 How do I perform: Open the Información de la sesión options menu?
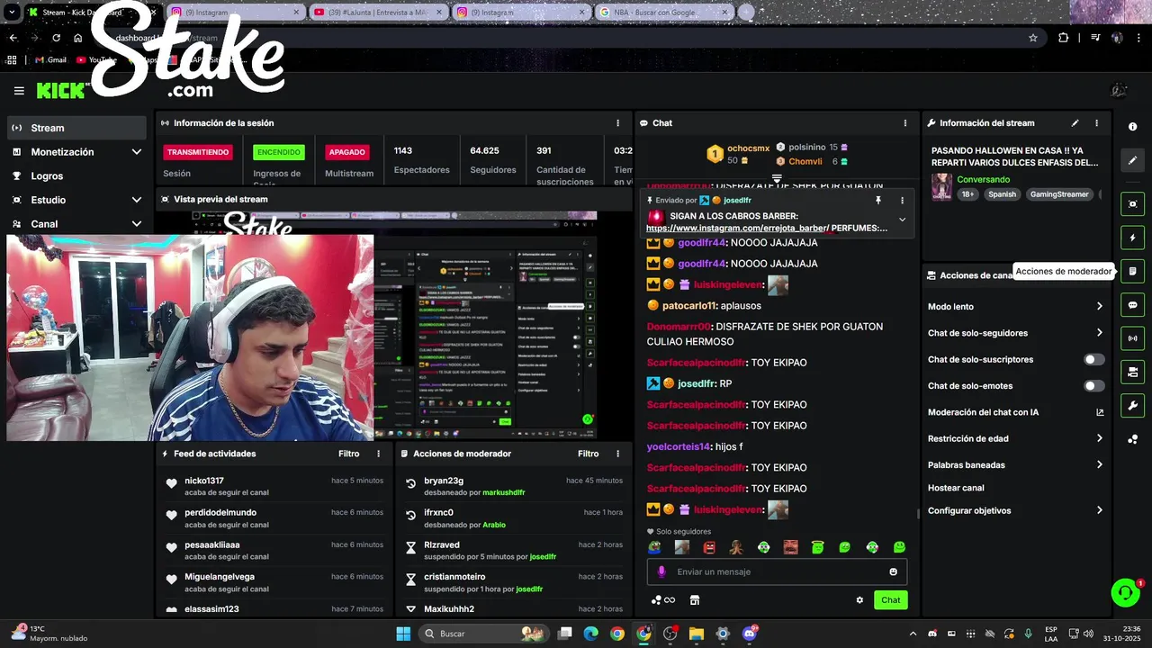point(617,123)
